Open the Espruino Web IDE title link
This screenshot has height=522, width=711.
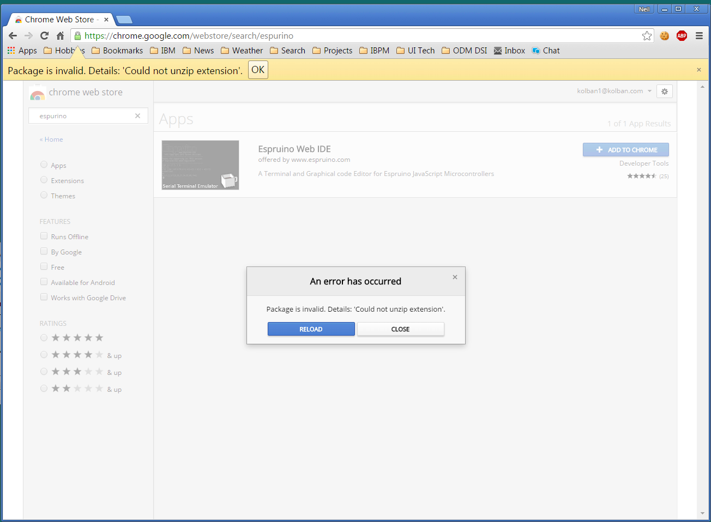tap(294, 149)
